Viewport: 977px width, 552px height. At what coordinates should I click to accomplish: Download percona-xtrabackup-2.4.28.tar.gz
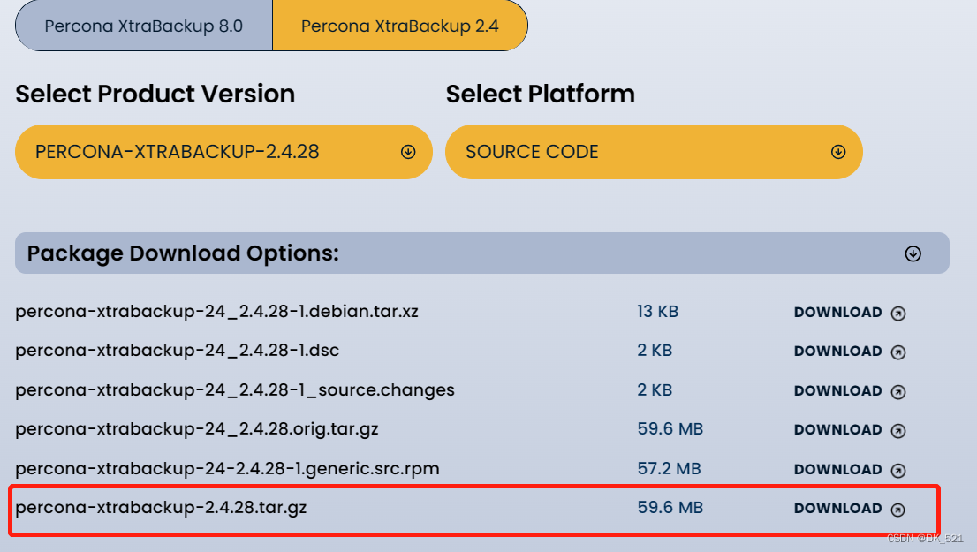pos(837,509)
